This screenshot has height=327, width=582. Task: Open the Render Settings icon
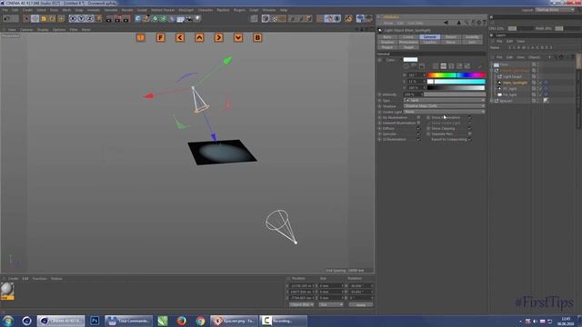(126, 18)
